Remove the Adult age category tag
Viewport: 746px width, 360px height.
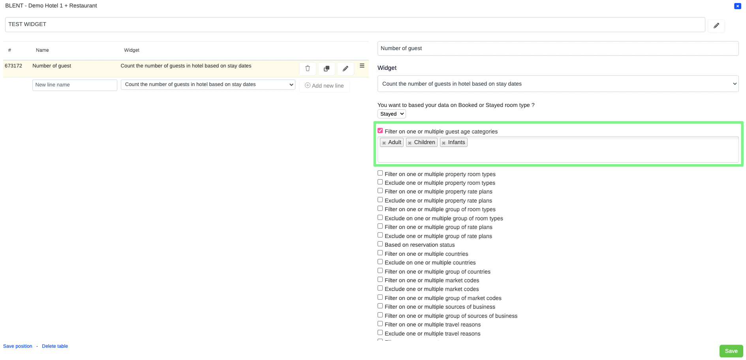(x=384, y=143)
